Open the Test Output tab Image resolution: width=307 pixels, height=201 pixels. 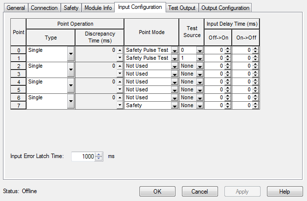point(181,8)
